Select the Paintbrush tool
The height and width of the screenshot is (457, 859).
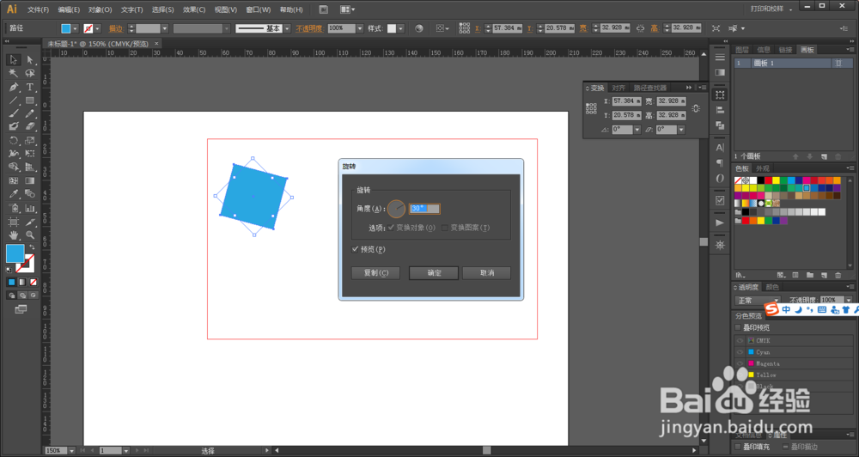14,113
